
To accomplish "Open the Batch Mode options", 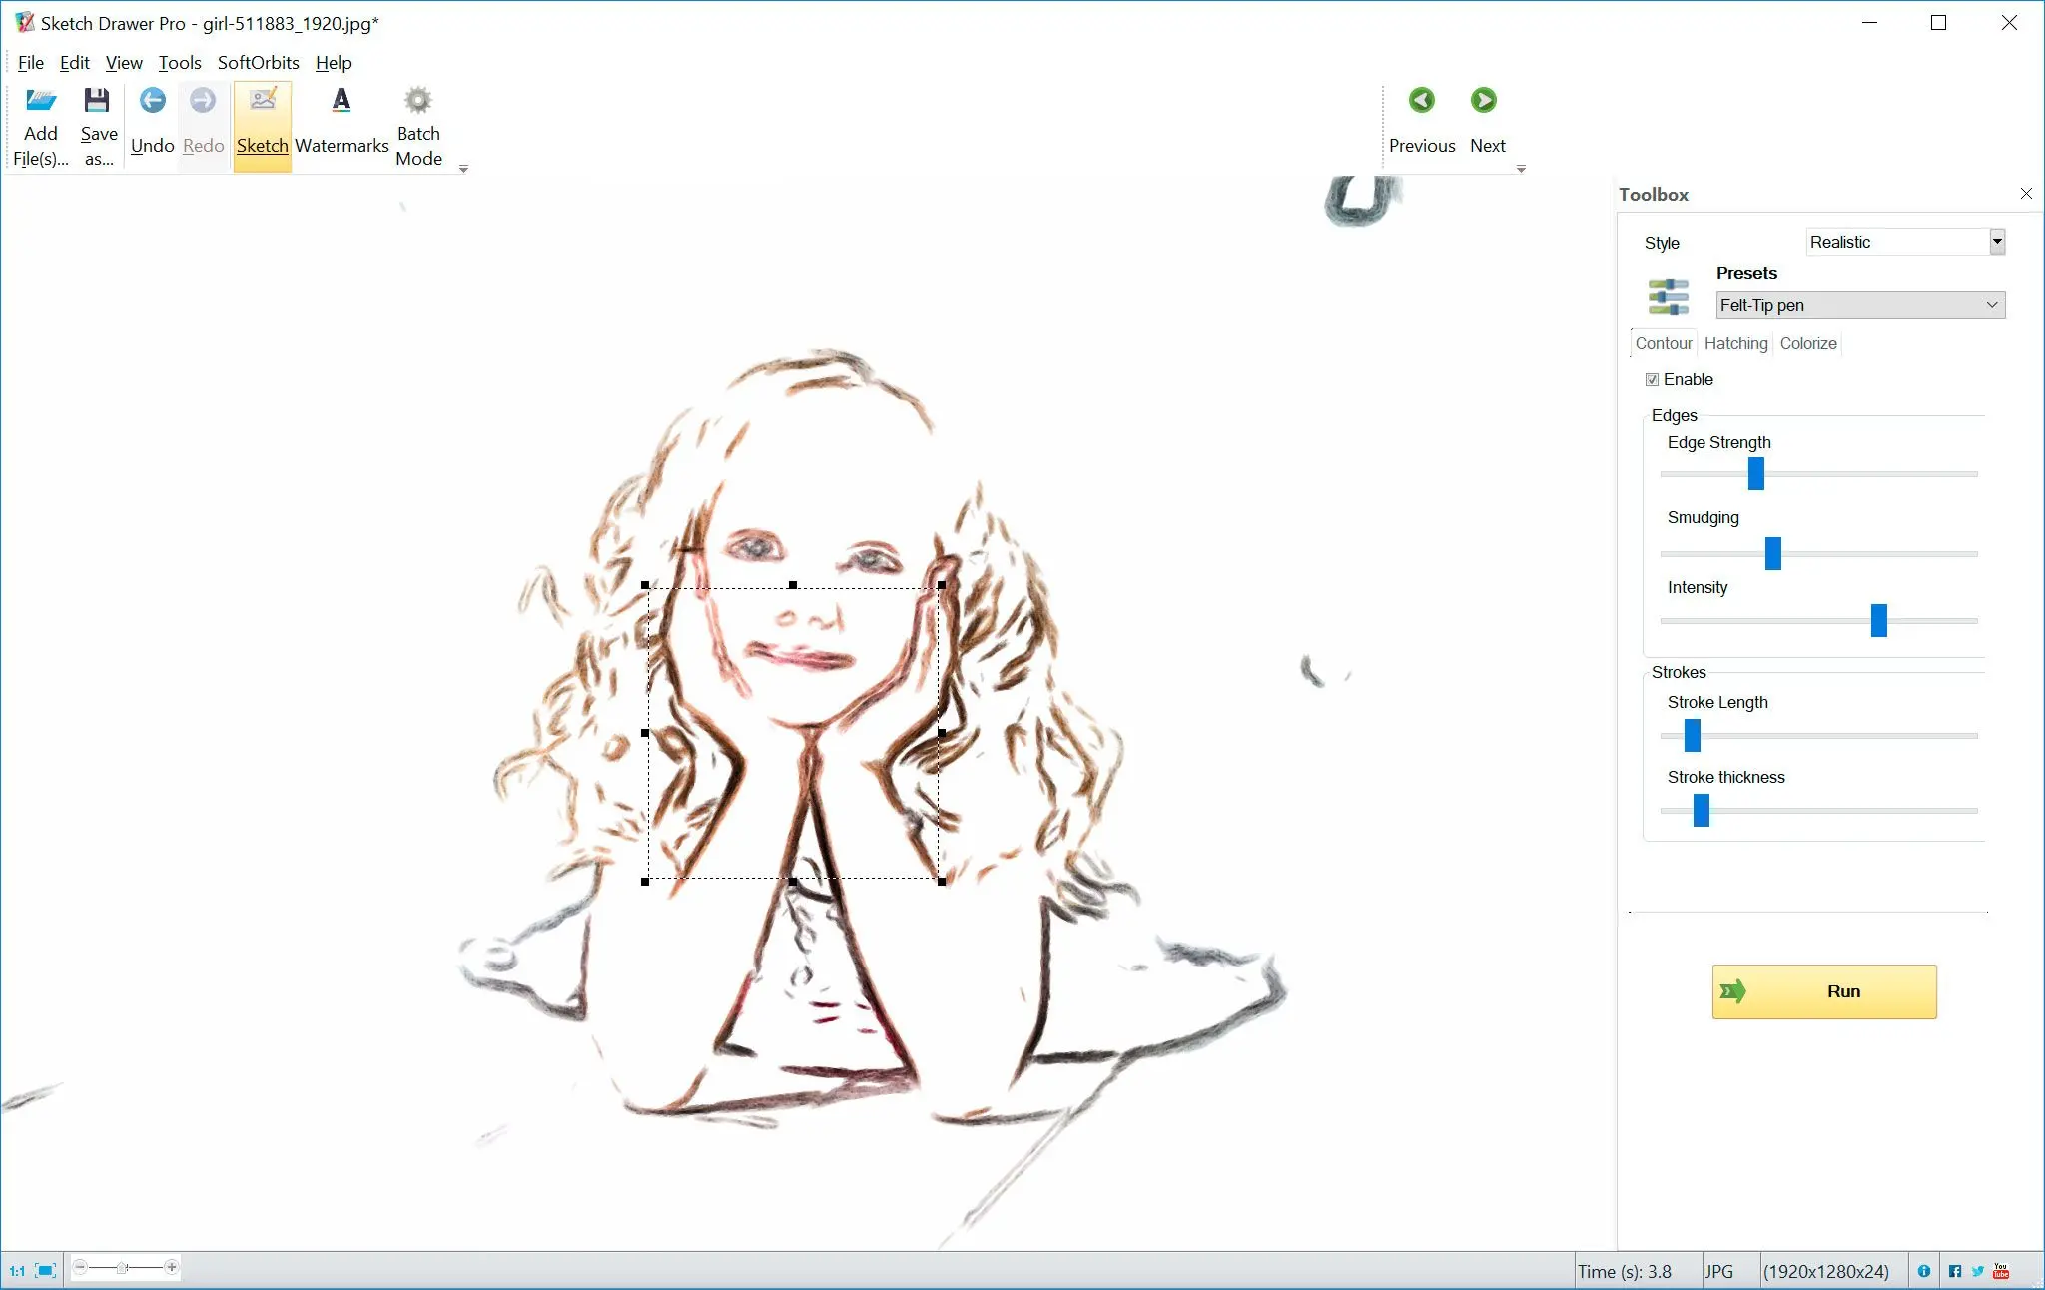I will click(x=419, y=125).
